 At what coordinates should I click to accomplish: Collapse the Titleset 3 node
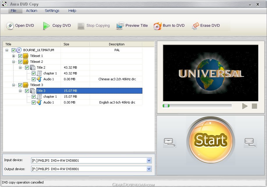tap(13, 85)
